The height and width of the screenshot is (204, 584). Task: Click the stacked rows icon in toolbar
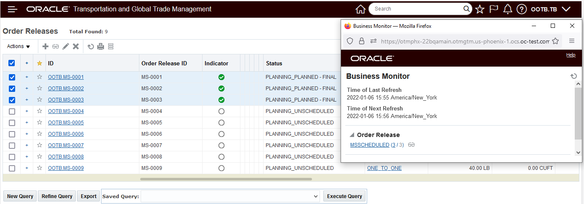pyautogui.click(x=111, y=46)
